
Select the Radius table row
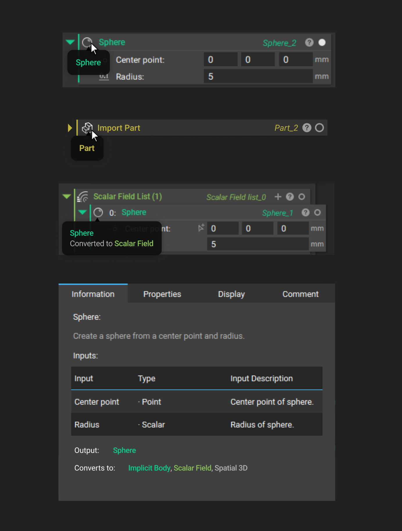[x=197, y=424]
